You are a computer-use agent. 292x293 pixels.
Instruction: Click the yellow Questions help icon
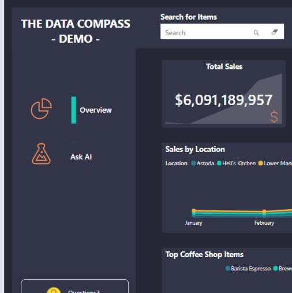pos(54,290)
